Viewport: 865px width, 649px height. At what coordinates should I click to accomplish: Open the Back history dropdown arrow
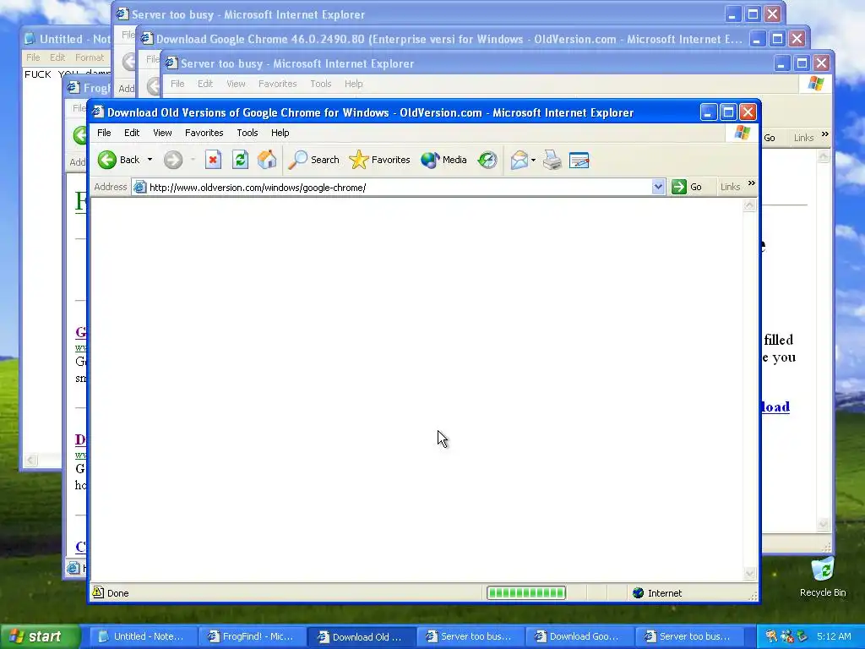click(150, 160)
